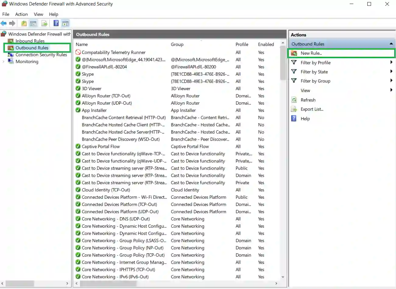Open the View submenu arrow in Actions
The height and width of the screenshot is (289, 396).
tap(391, 90)
